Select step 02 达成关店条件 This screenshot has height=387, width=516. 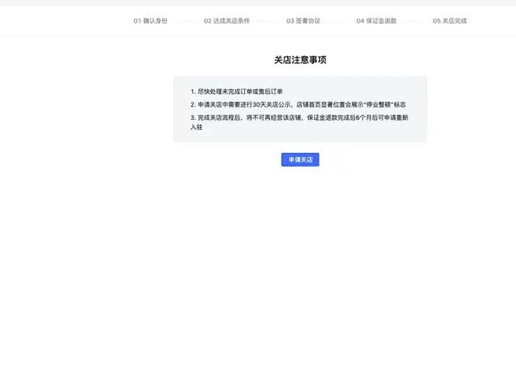point(226,21)
